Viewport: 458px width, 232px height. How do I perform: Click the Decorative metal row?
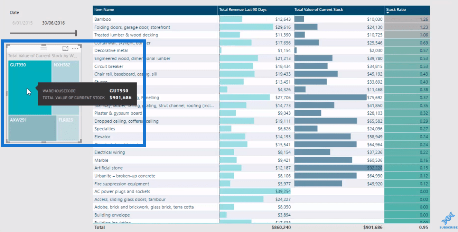point(261,50)
